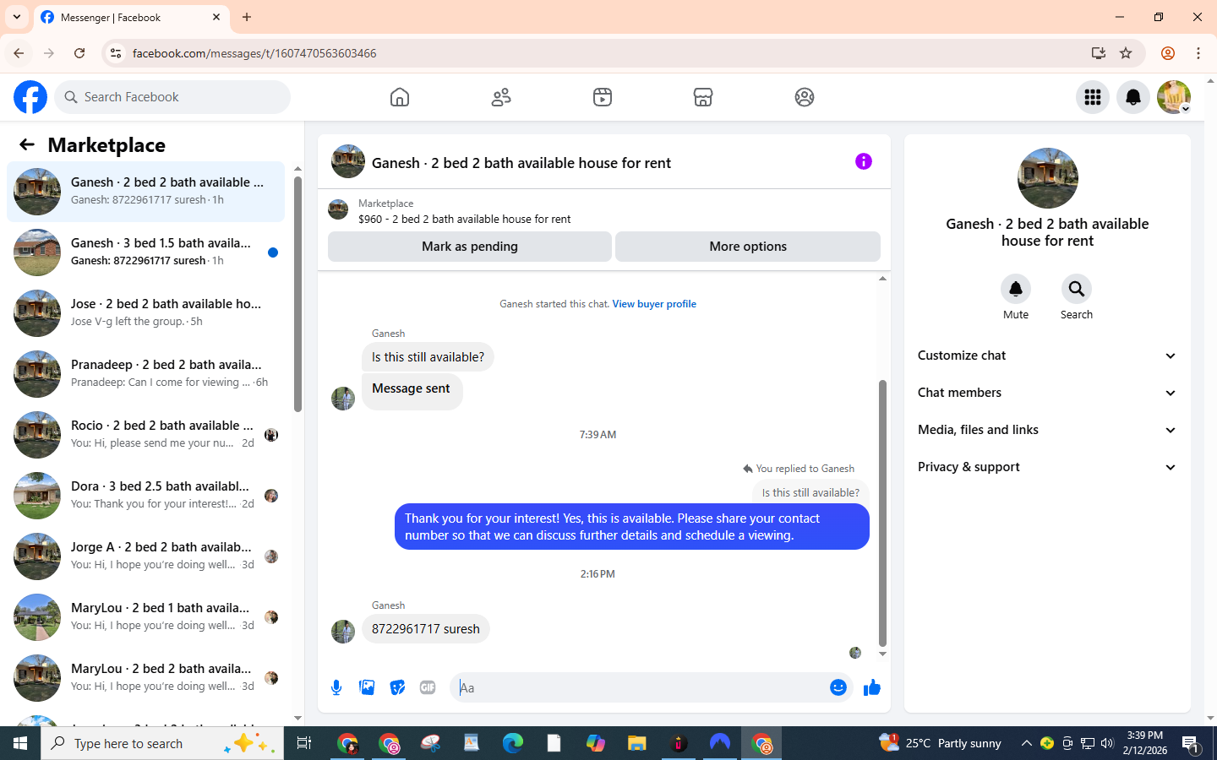Open MaryLou 2 bed 2 bath conversation
Image resolution: width=1217 pixels, height=760 pixels.
click(145, 678)
